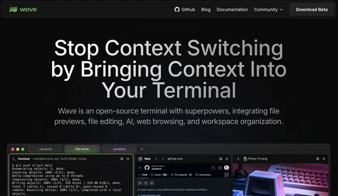Screen dimensions: 338x196
Task: Click the retro computer photo preview
Action: pos(281,179)
